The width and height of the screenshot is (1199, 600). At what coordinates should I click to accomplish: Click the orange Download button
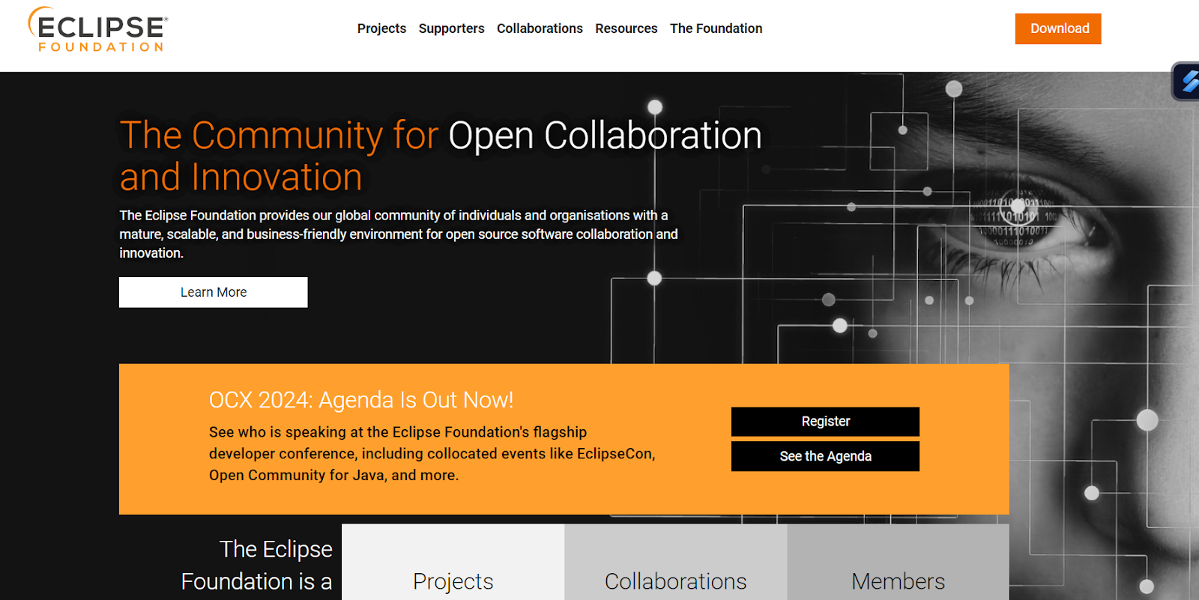[x=1058, y=28]
